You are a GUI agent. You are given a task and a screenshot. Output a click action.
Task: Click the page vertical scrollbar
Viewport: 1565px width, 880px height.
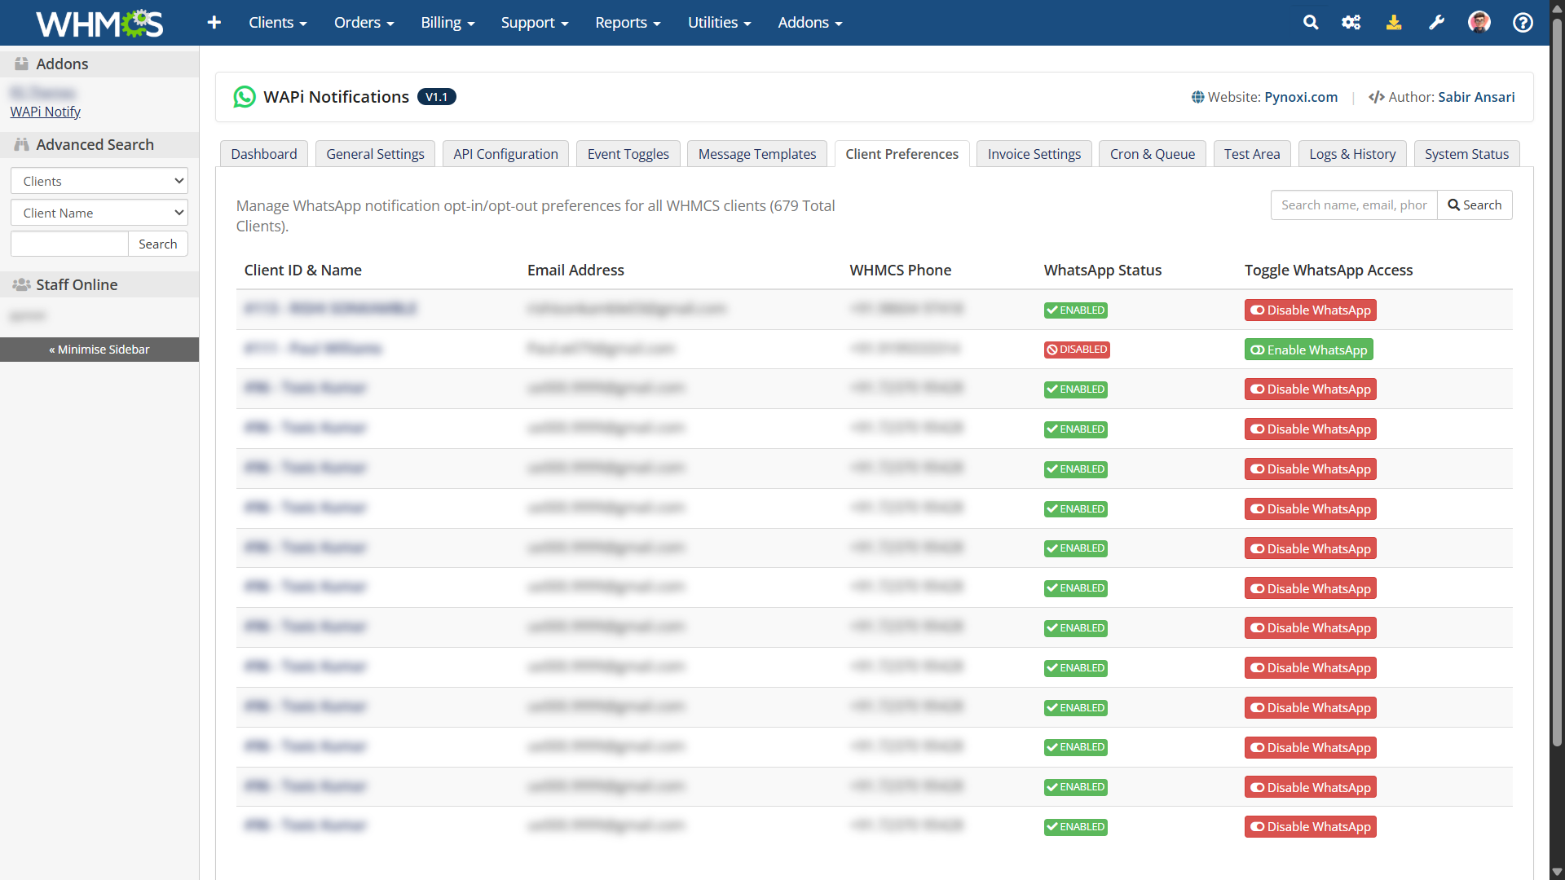(1557, 383)
